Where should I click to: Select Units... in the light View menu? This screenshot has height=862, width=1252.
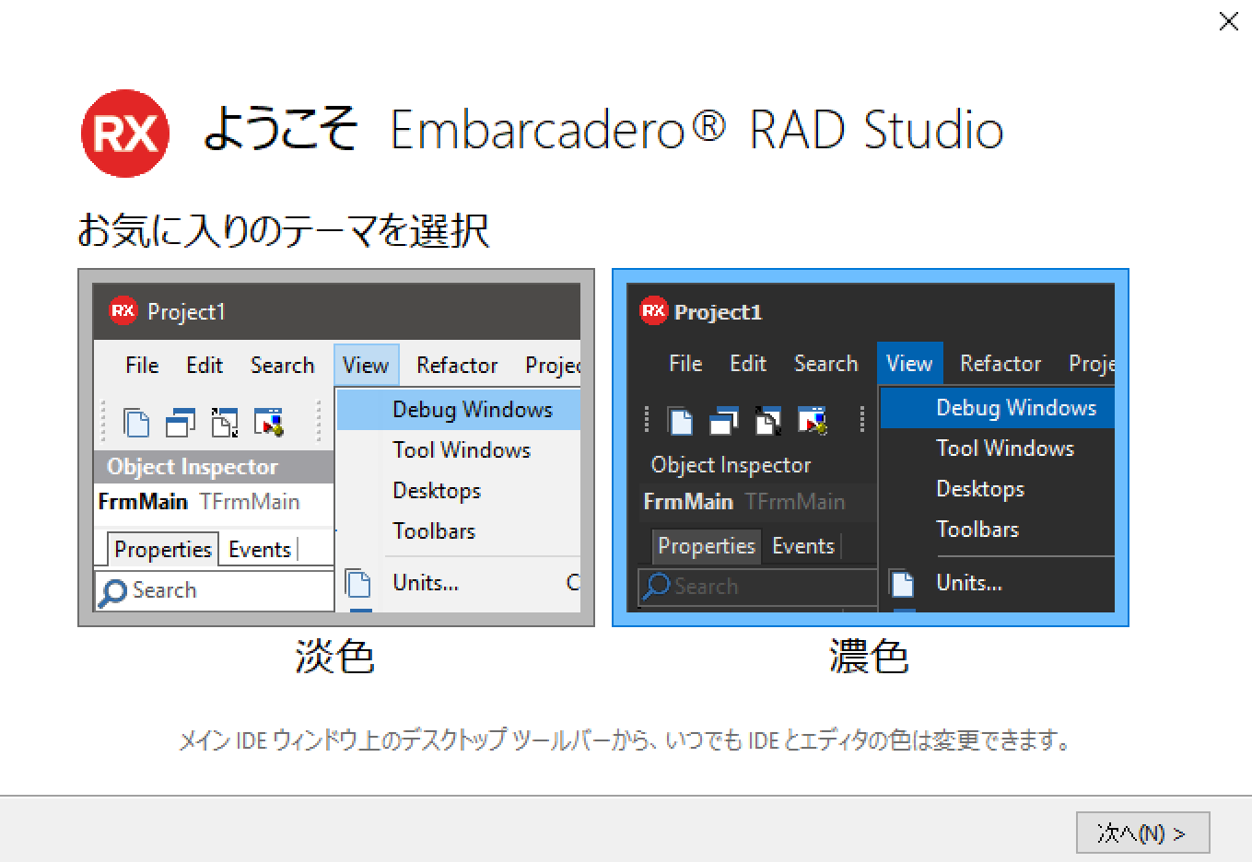(x=426, y=582)
